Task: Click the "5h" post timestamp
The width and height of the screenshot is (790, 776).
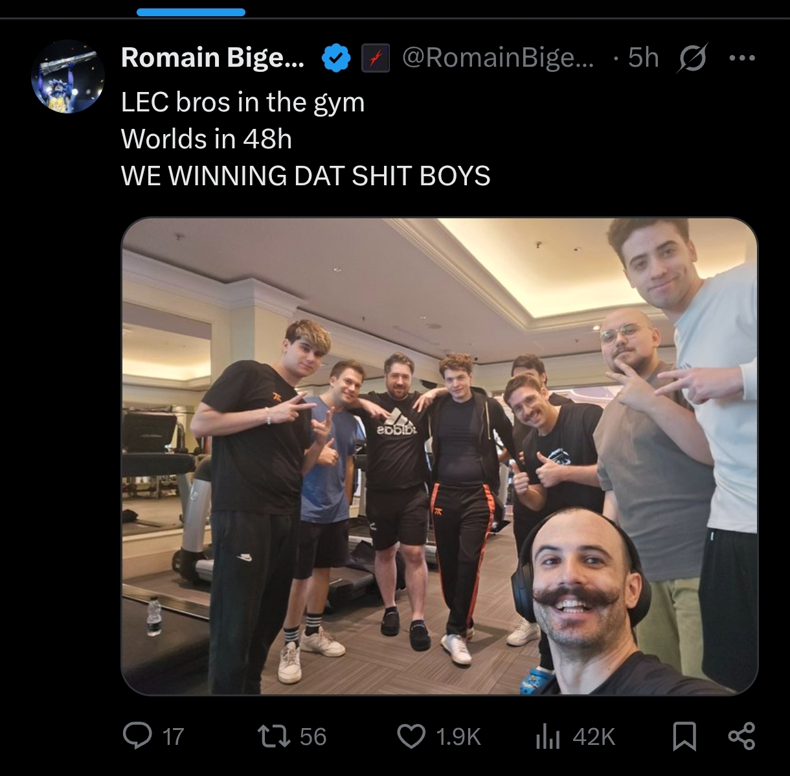Action: pyautogui.click(x=643, y=58)
